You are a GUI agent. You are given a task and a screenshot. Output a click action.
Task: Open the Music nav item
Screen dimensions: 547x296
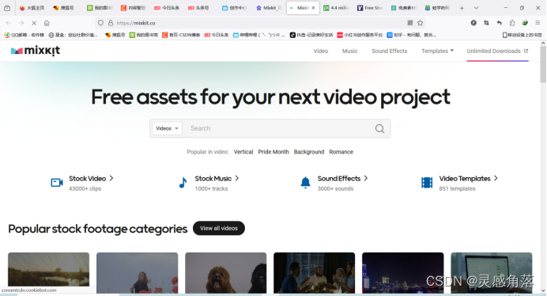350,51
